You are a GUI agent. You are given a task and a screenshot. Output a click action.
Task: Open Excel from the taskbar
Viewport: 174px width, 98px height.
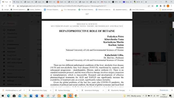(65, 96)
